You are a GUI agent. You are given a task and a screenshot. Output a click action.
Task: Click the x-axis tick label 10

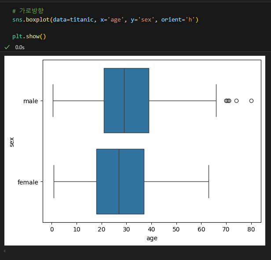click(77, 229)
